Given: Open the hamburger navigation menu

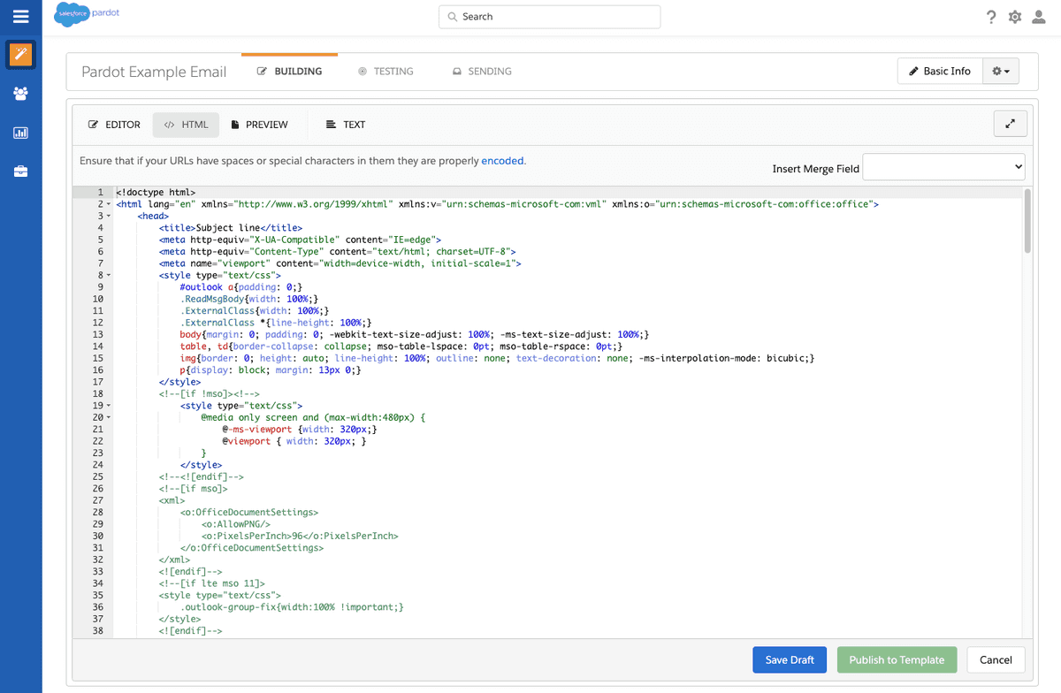Looking at the screenshot, I should 20,17.
